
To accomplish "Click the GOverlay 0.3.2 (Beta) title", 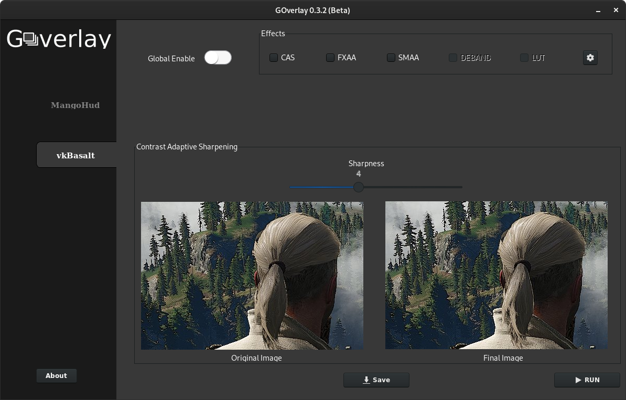I will click(312, 10).
